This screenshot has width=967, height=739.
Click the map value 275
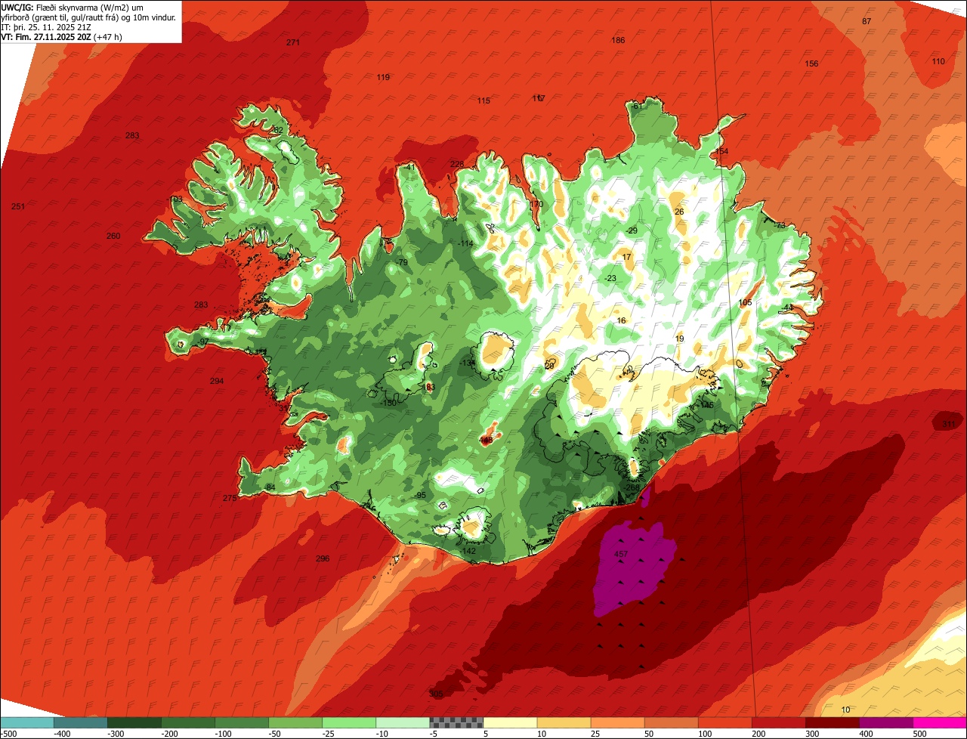click(x=230, y=498)
